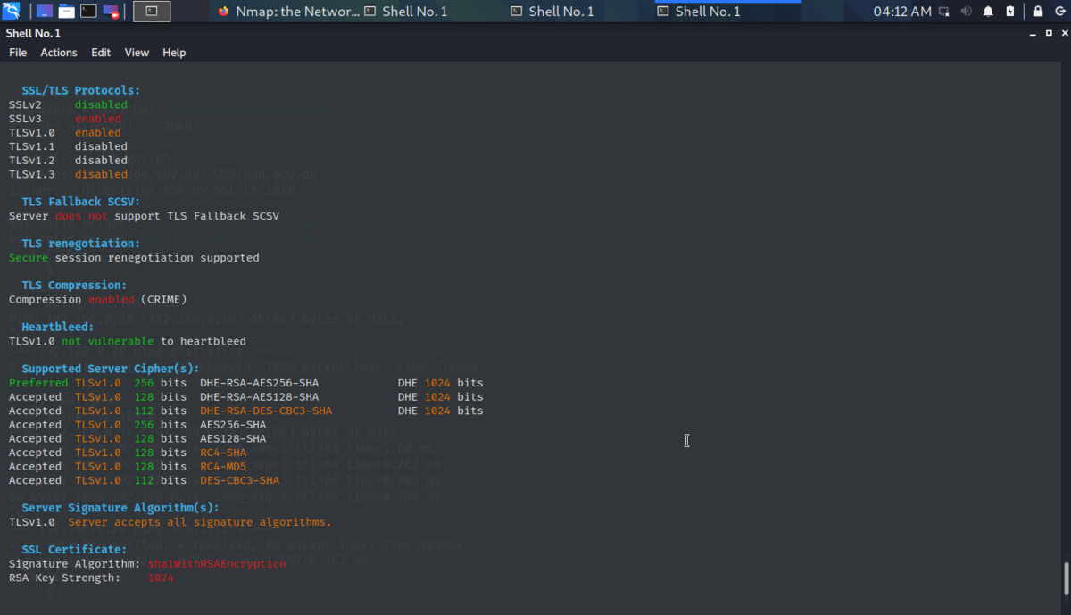Screen dimensions: 1071x615
Task: Click the show desktop icon in the panel
Action: [45, 12]
